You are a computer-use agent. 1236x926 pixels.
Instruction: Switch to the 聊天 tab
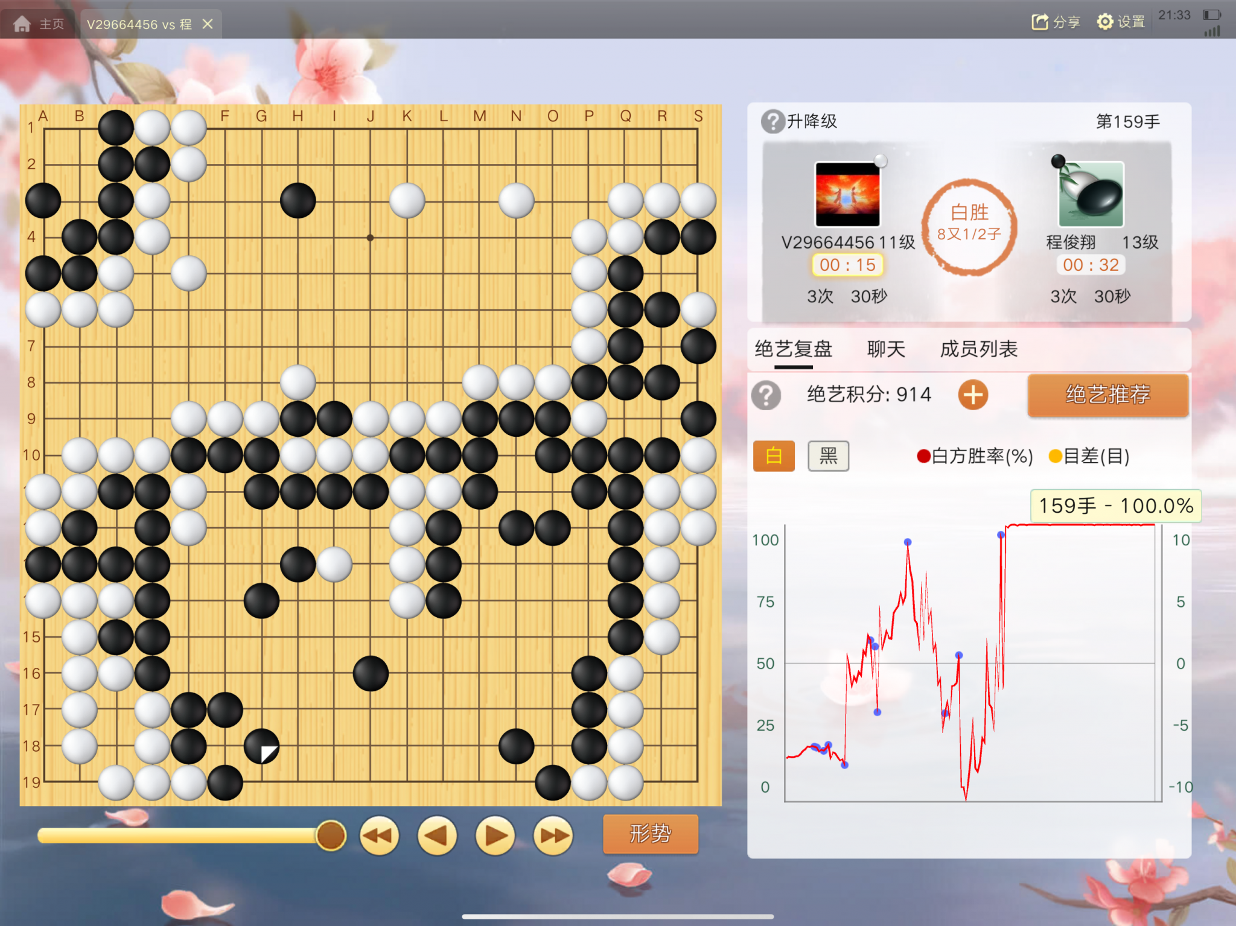pyautogui.click(x=886, y=349)
